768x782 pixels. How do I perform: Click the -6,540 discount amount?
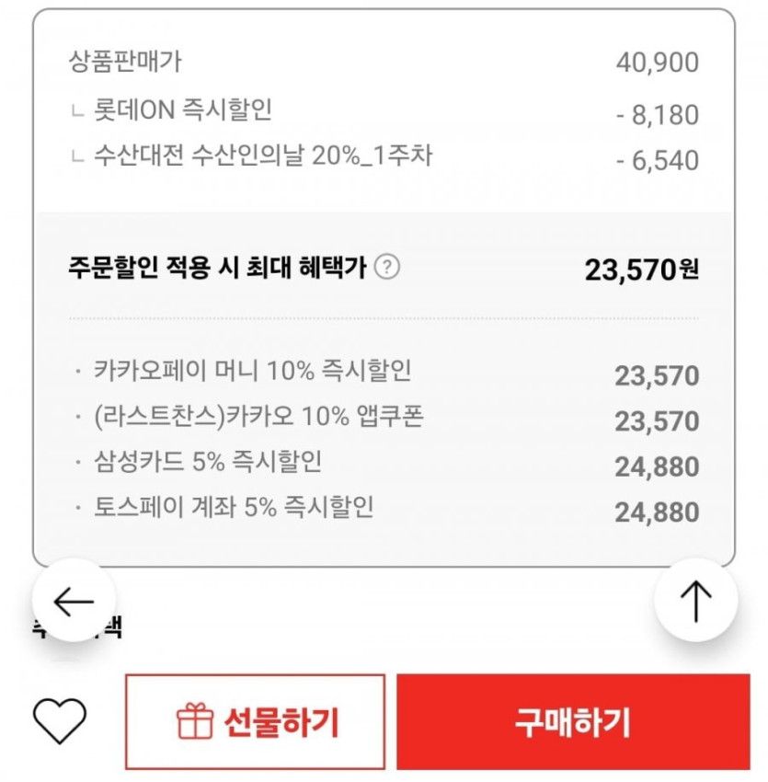pyautogui.click(x=657, y=161)
